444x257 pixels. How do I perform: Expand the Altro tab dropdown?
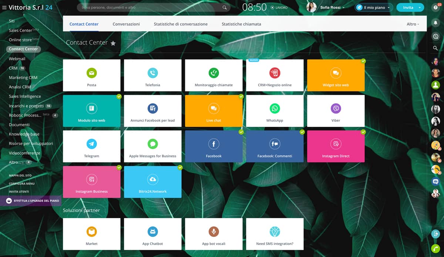point(413,24)
